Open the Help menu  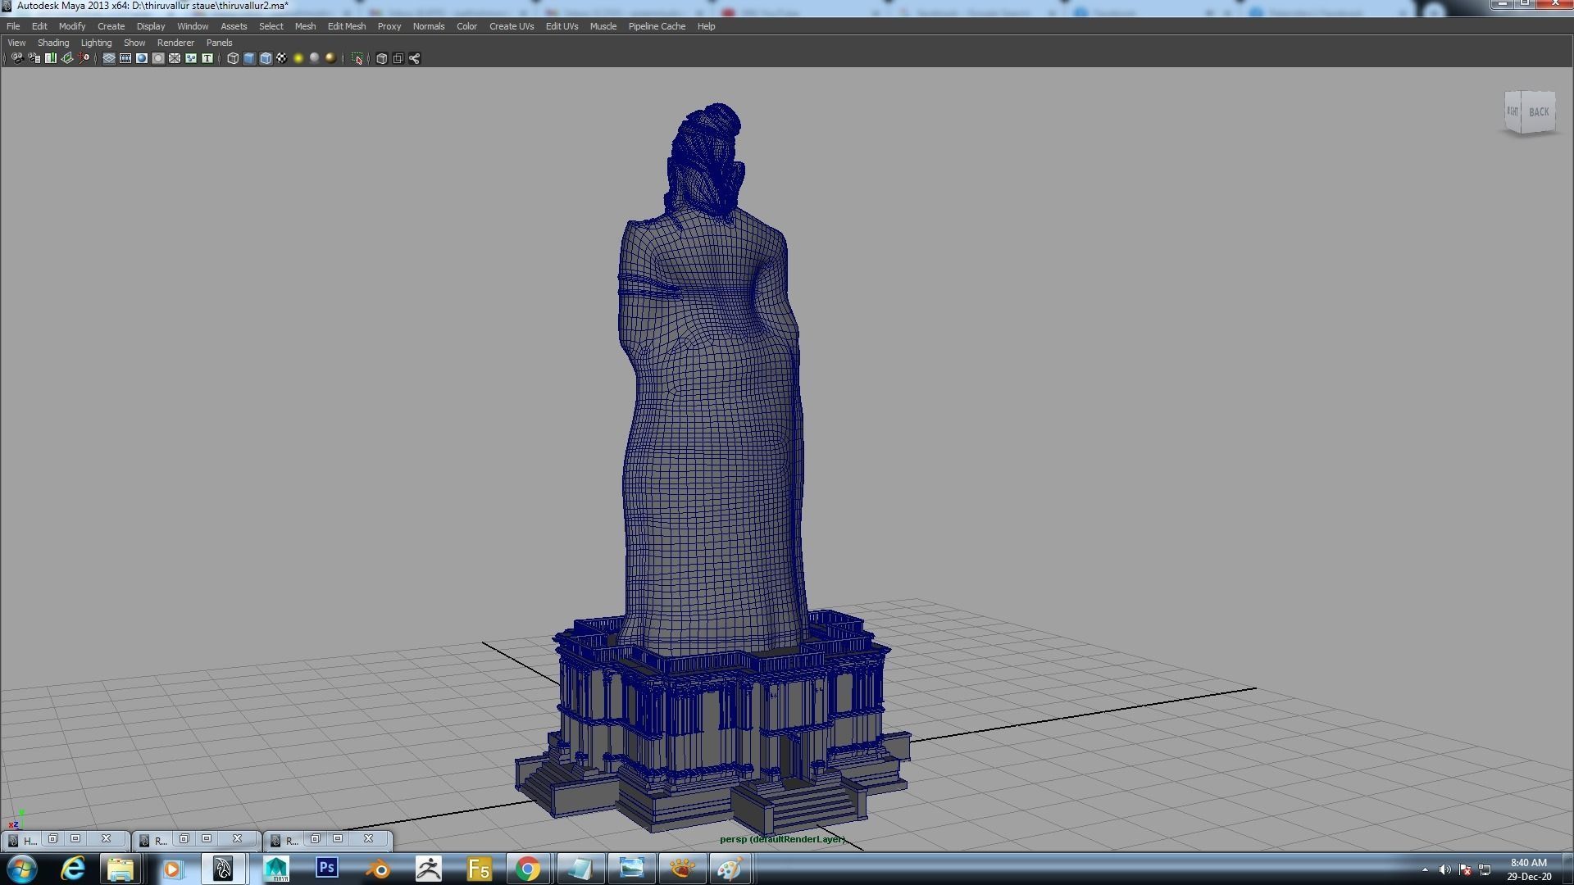click(706, 26)
